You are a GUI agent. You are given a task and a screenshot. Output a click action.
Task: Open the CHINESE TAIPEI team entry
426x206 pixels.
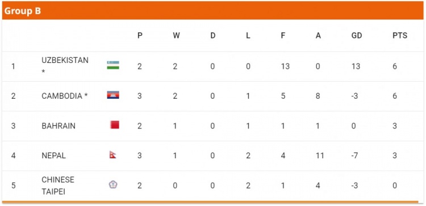point(58,186)
